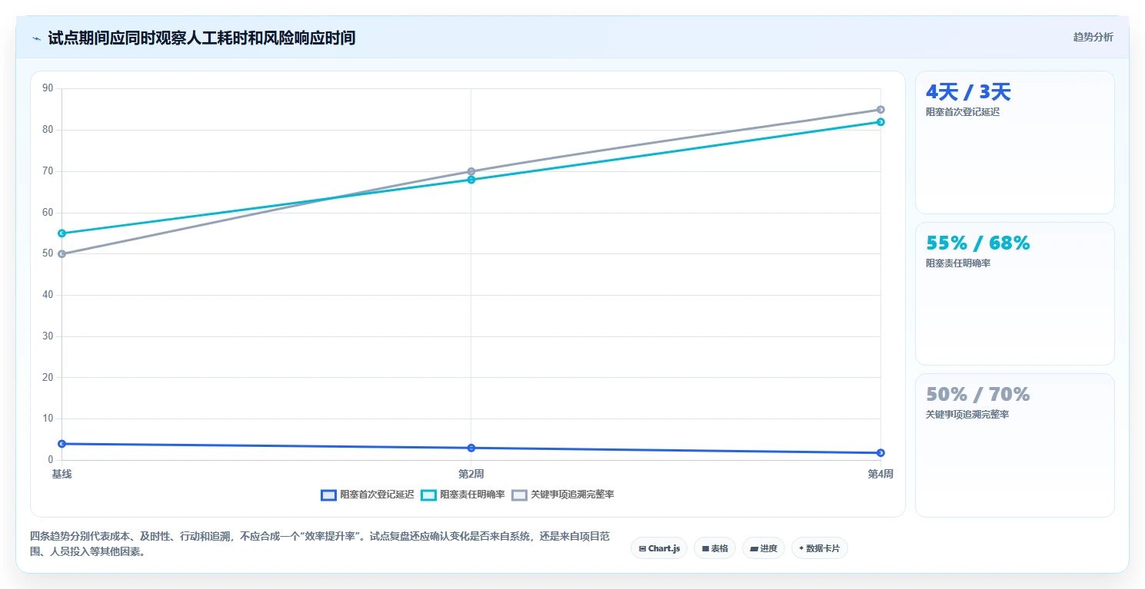Click the 4天 / 3天 metric card
This screenshot has height=589, width=1145.
click(x=1014, y=142)
